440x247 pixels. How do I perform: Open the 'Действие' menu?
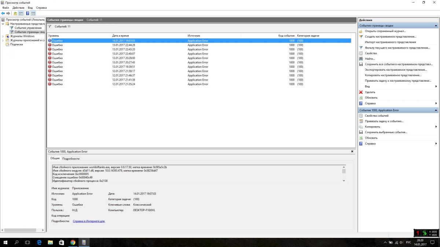(x=18, y=8)
